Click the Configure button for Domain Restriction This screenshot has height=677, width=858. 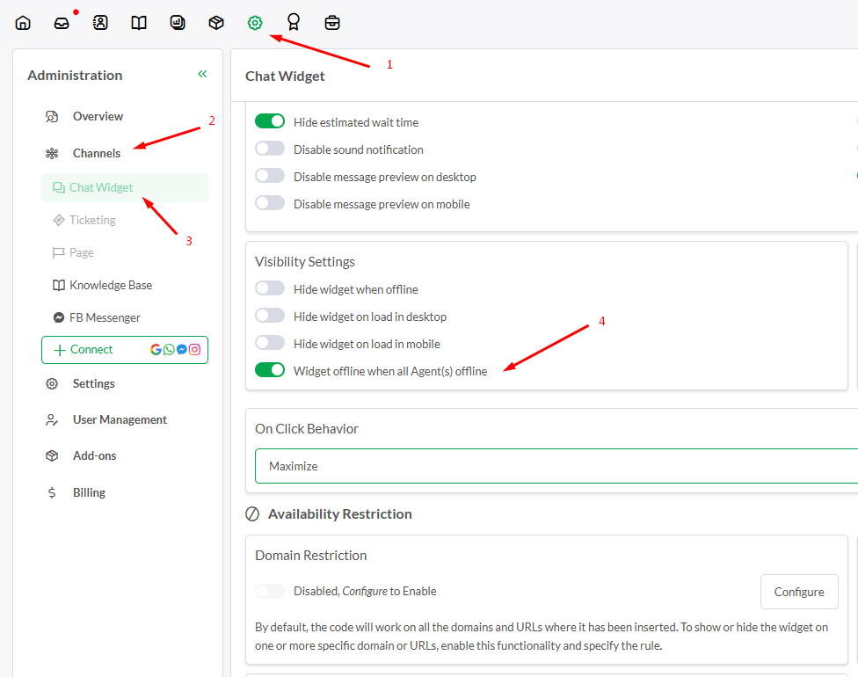[x=799, y=592]
